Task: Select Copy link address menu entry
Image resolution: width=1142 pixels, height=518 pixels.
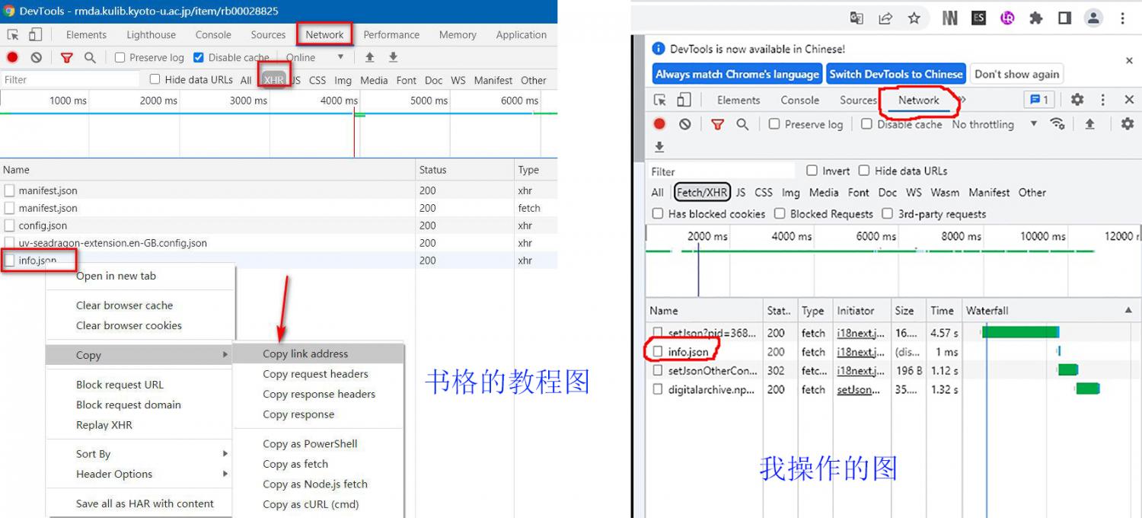Action: tap(305, 353)
